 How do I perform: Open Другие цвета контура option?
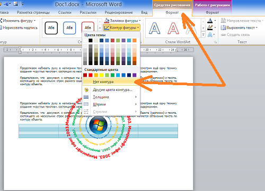(x=111, y=90)
